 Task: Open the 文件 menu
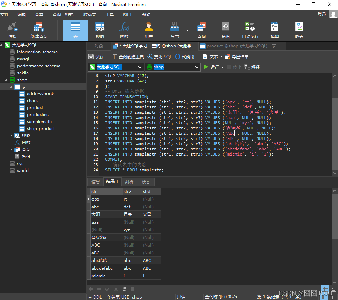point(5,14)
